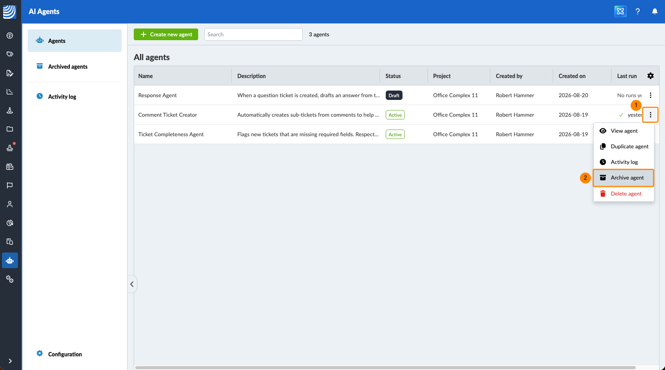Viewport: 665px width, 370px height.
Task: Toggle Comment Ticket Creator row three-dot menu
Action: [651, 115]
